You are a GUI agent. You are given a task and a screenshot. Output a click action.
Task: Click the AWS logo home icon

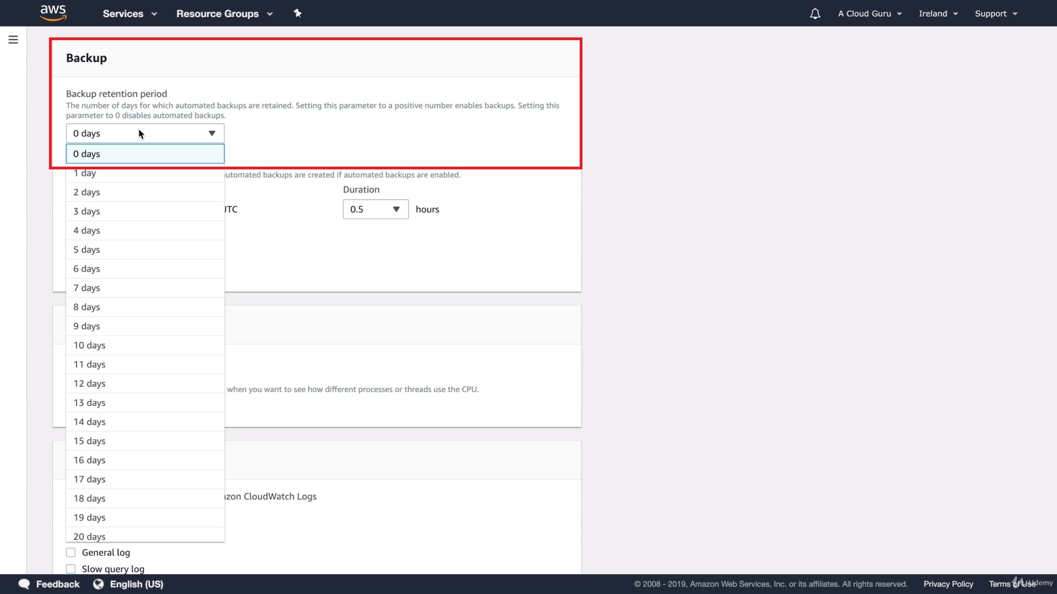(53, 13)
